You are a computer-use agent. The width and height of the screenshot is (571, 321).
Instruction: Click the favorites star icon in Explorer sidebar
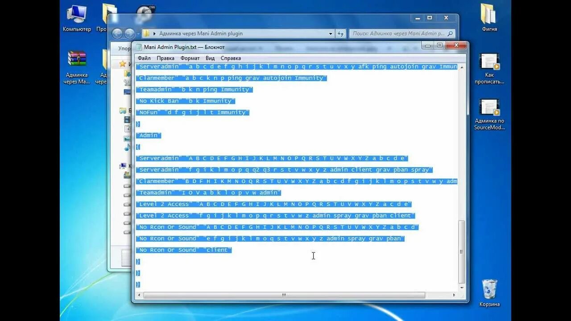[x=123, y=64]
